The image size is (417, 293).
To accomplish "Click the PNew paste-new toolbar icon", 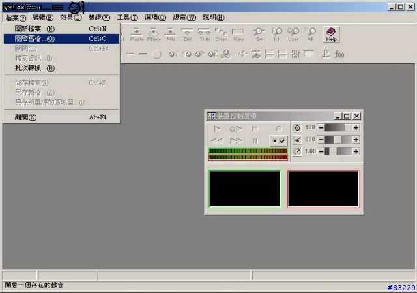I will coord(154,35).
